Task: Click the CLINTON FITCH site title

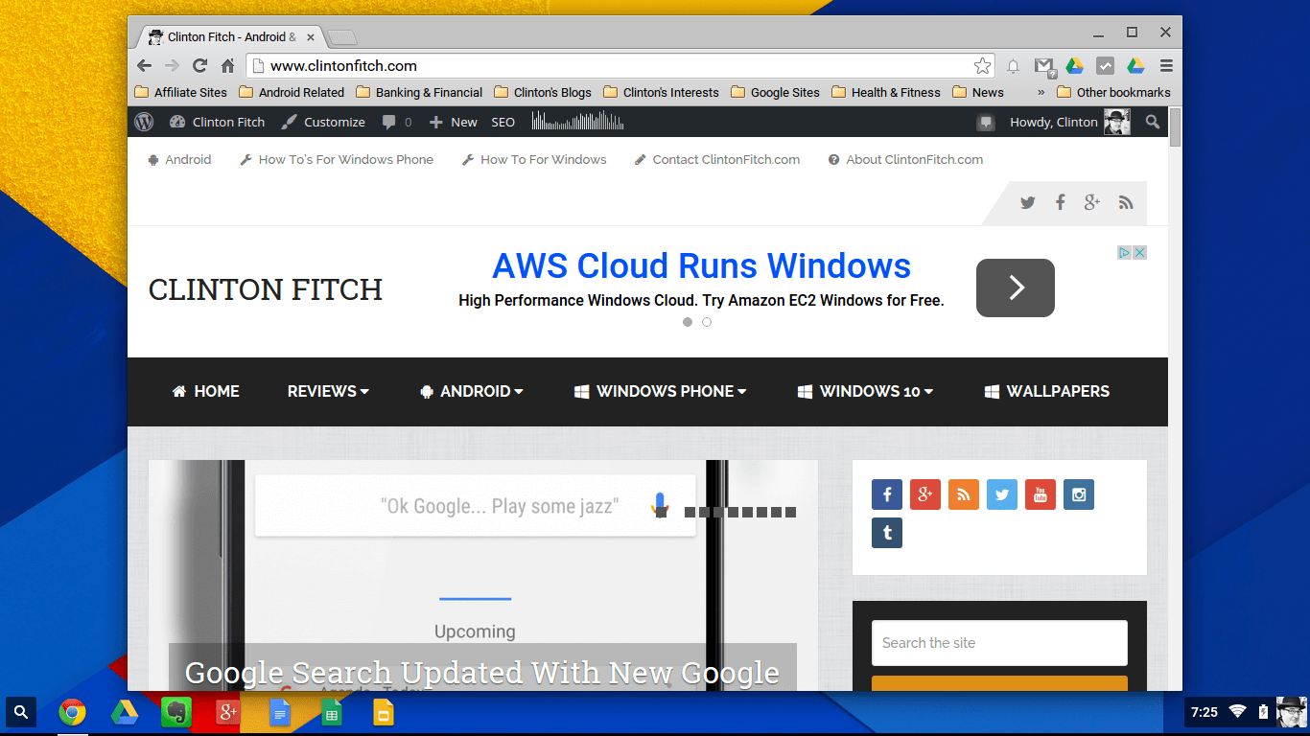Action: click(266, 289)
